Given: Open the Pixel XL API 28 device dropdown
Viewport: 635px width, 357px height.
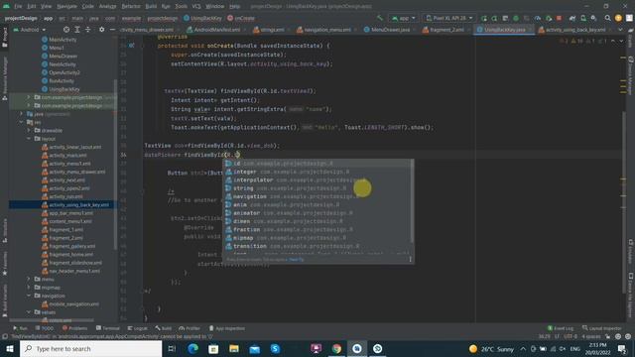Looking at the screenshot, I should (449, 18).
